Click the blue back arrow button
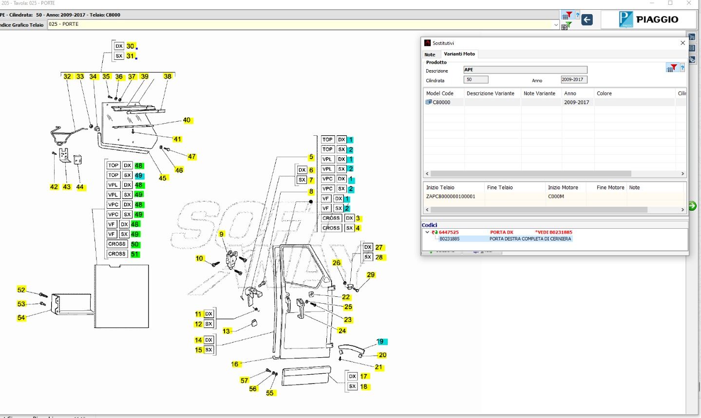This screenshot has height=418, width=701. click(587, 19)
